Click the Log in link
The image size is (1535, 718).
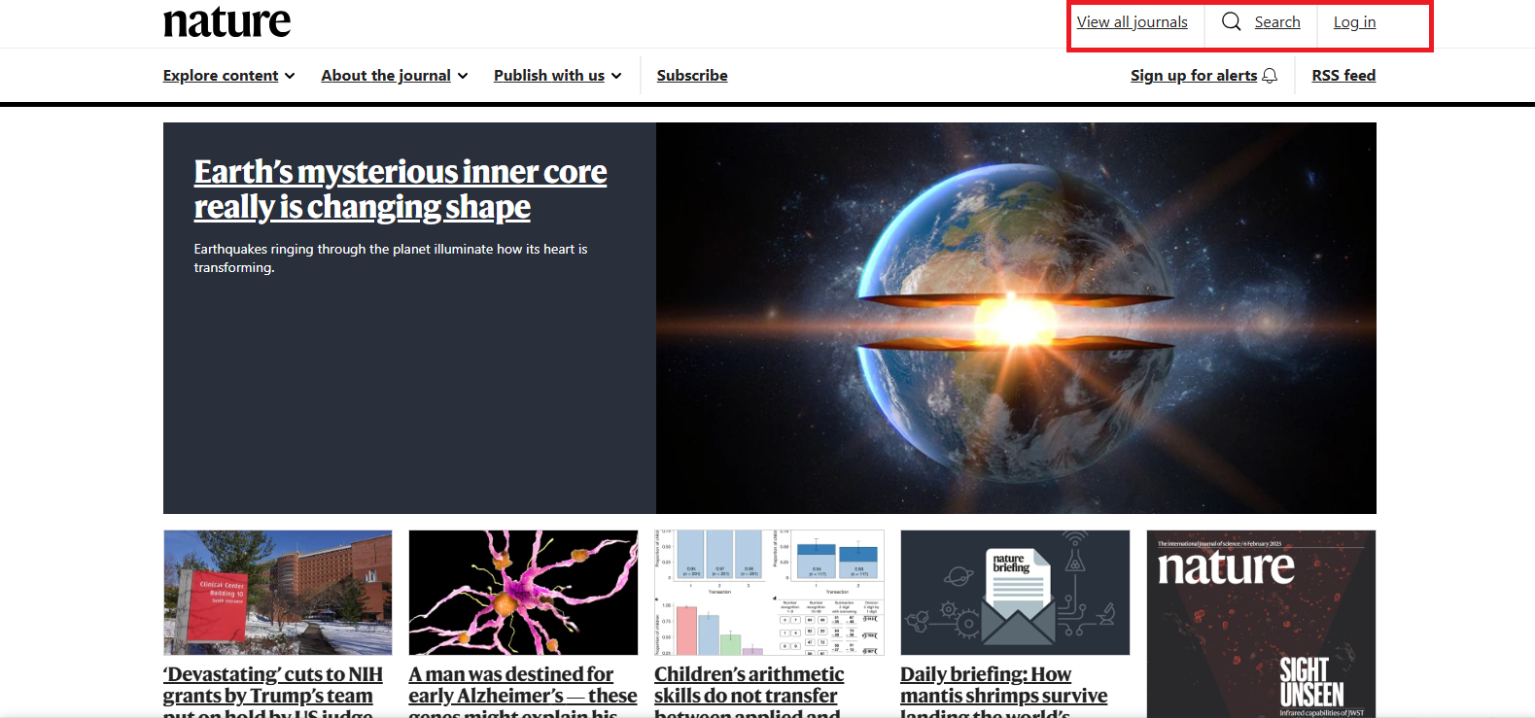tap(1353, 22)
